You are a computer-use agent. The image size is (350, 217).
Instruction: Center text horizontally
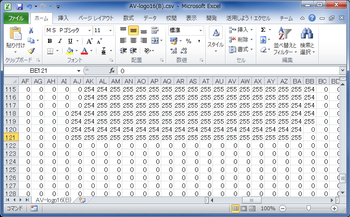click(133, 40)
